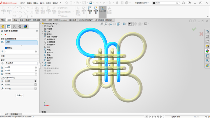Expand the 扫描2 tree node
Image resolution: width=210 pixels, height=118 pixels.
point(43,65)
